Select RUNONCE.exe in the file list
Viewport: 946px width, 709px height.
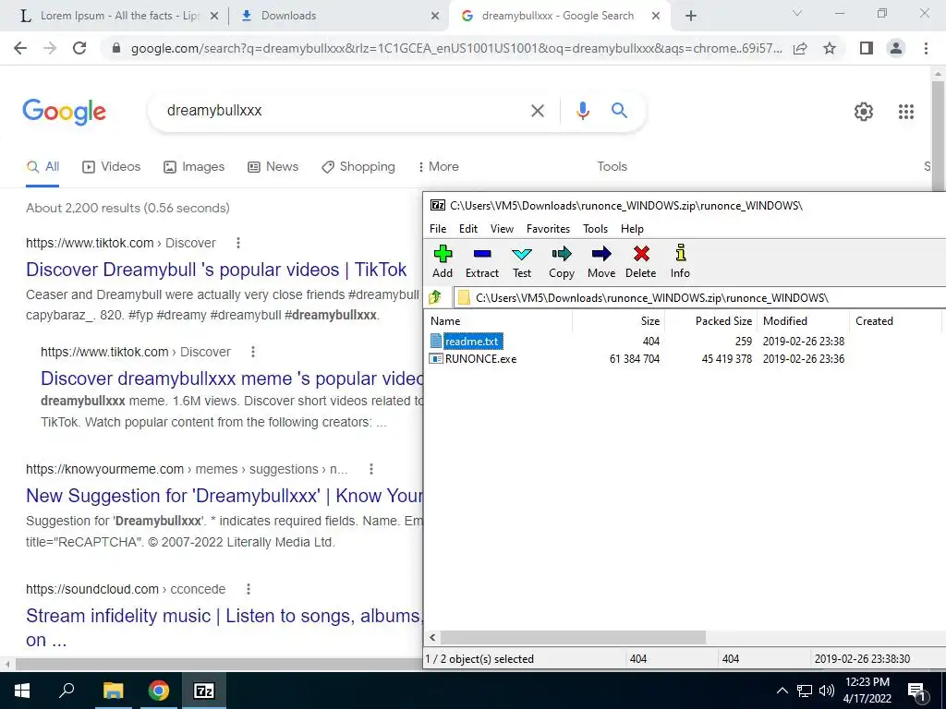tap(474, 359)
